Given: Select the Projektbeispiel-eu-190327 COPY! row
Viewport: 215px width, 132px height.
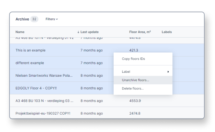Looking at the screenshot, I should pos(107,113).
